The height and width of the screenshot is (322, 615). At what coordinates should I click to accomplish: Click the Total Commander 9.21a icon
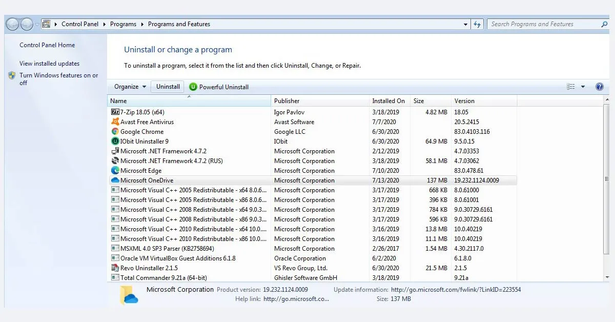click(115, 277)
